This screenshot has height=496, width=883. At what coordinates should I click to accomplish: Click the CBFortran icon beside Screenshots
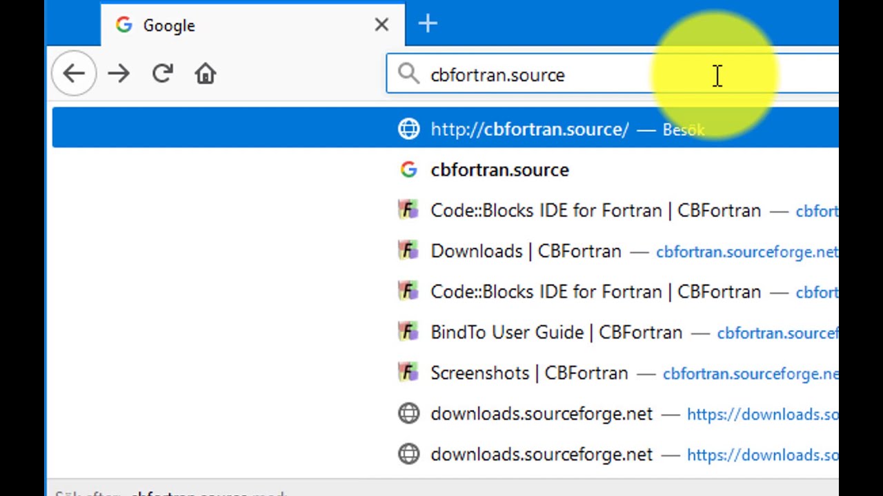point(408,373)
